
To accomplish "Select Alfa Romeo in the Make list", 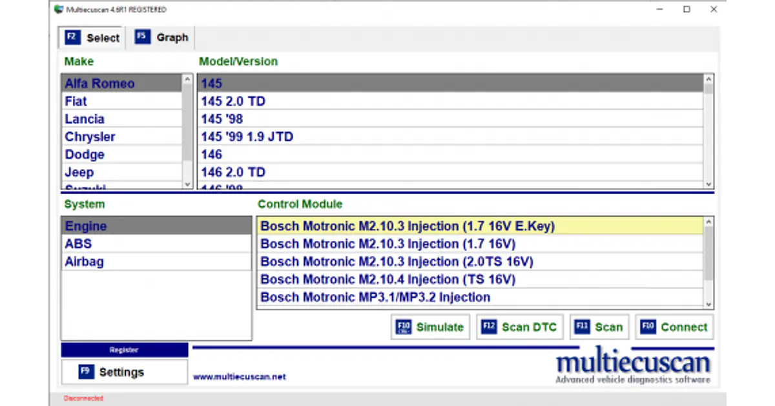I will pyautogui.click(x=122, y=83).
